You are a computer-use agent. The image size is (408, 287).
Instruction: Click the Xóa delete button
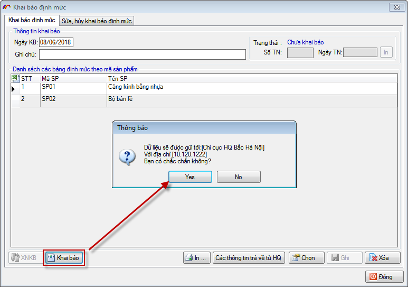[382, 258]
